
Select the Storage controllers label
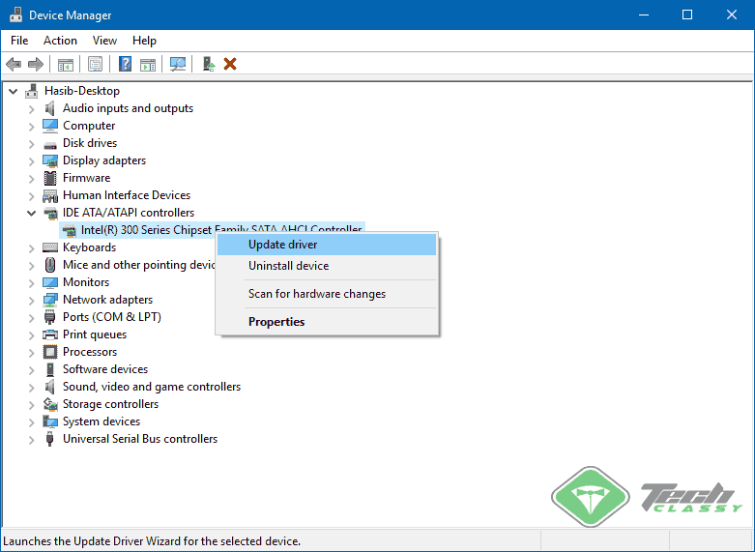coord(111,404)
